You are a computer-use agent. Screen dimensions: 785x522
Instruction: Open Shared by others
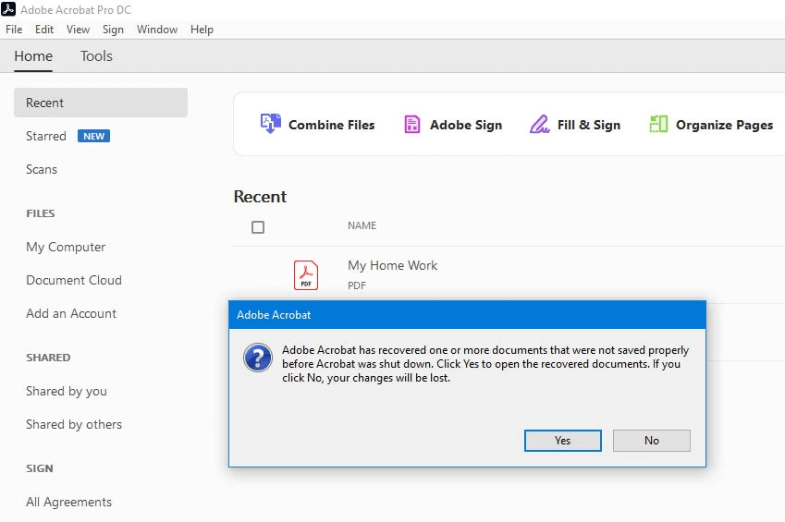coord(74,424)
